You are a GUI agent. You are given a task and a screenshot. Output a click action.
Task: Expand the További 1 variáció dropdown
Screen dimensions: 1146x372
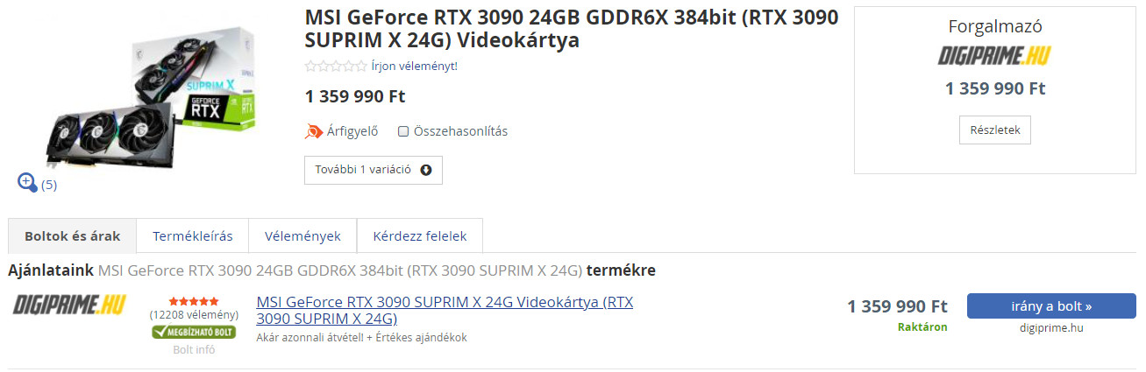tap(374, 170)
